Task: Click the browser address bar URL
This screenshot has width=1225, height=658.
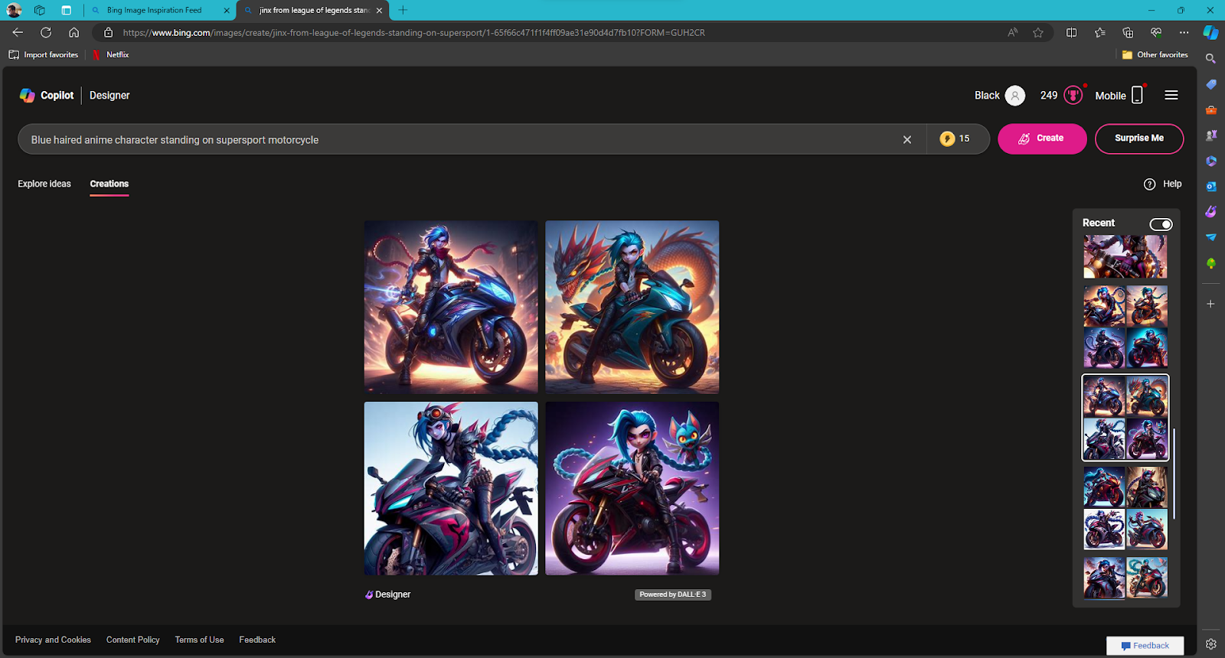Action: (413, 32)
